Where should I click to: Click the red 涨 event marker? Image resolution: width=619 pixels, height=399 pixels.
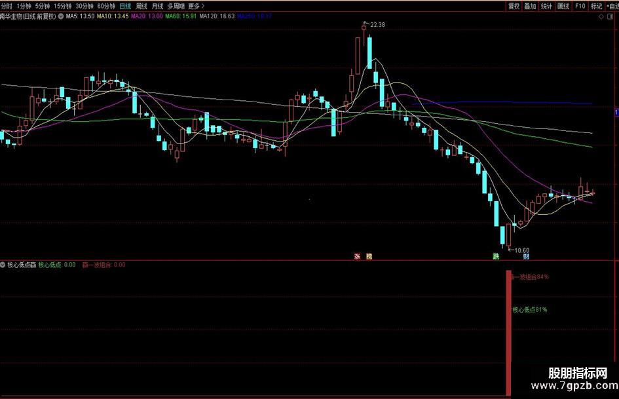tap(357, 256)
